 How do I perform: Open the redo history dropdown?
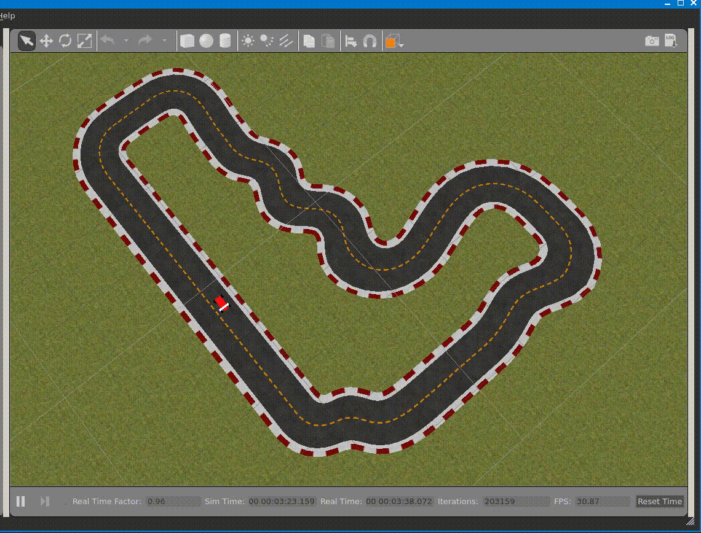point(165,41)
